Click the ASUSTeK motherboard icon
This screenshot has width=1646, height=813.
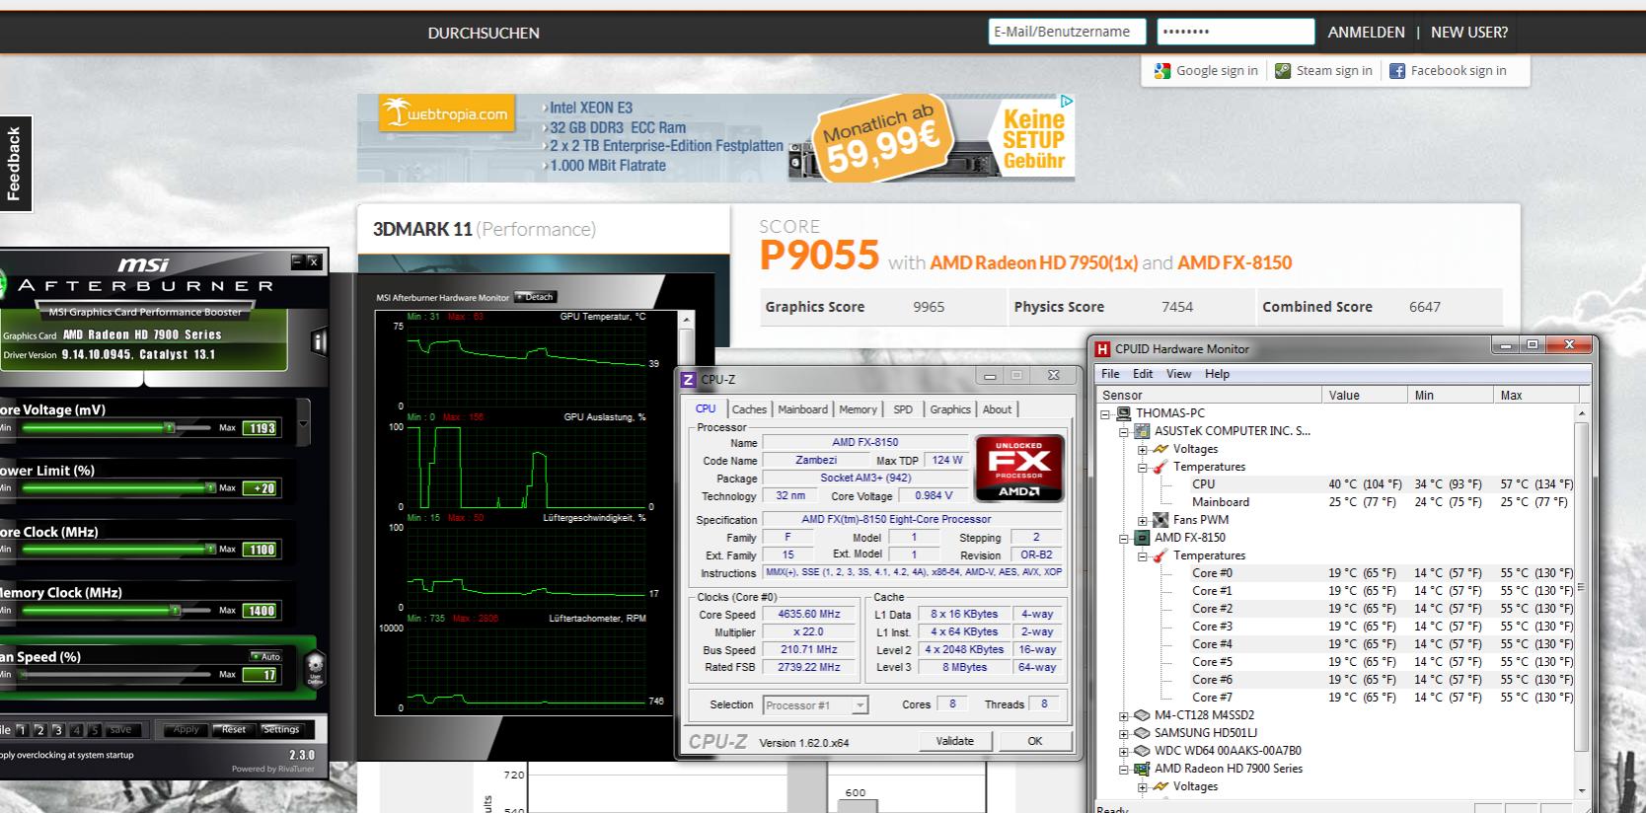tap(1142, 431)
